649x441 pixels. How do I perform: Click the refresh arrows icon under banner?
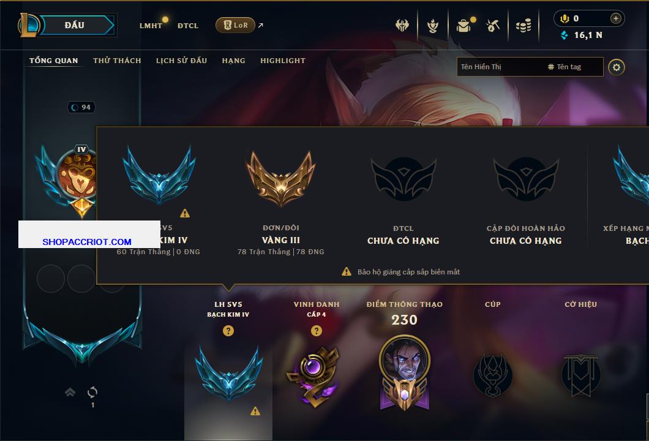(x=92, y=392)
